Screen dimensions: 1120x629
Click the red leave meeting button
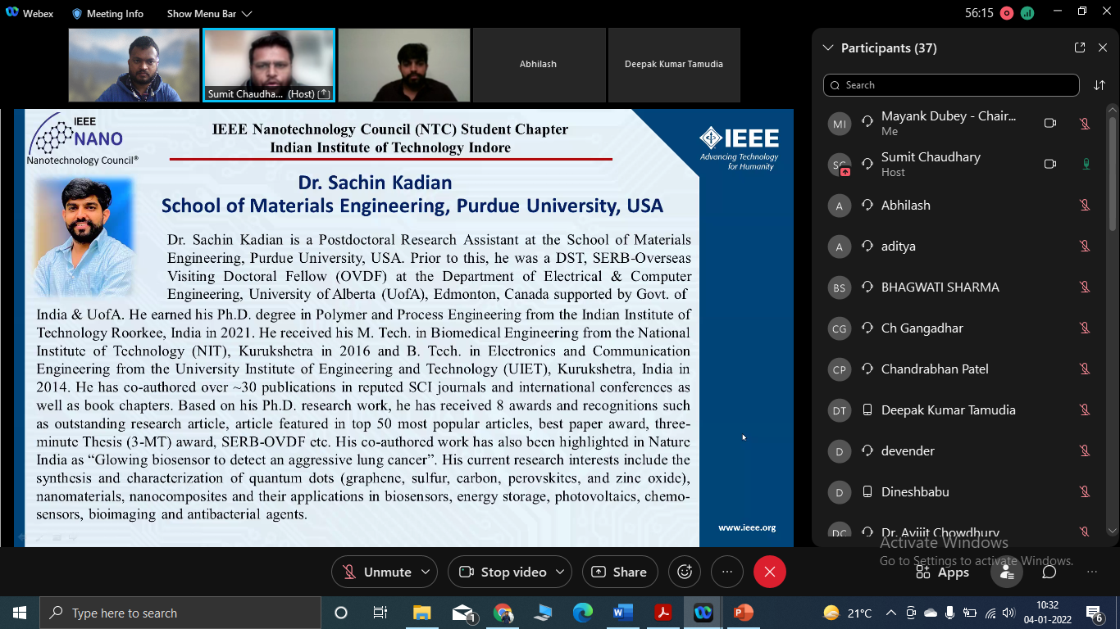point(770,572)
